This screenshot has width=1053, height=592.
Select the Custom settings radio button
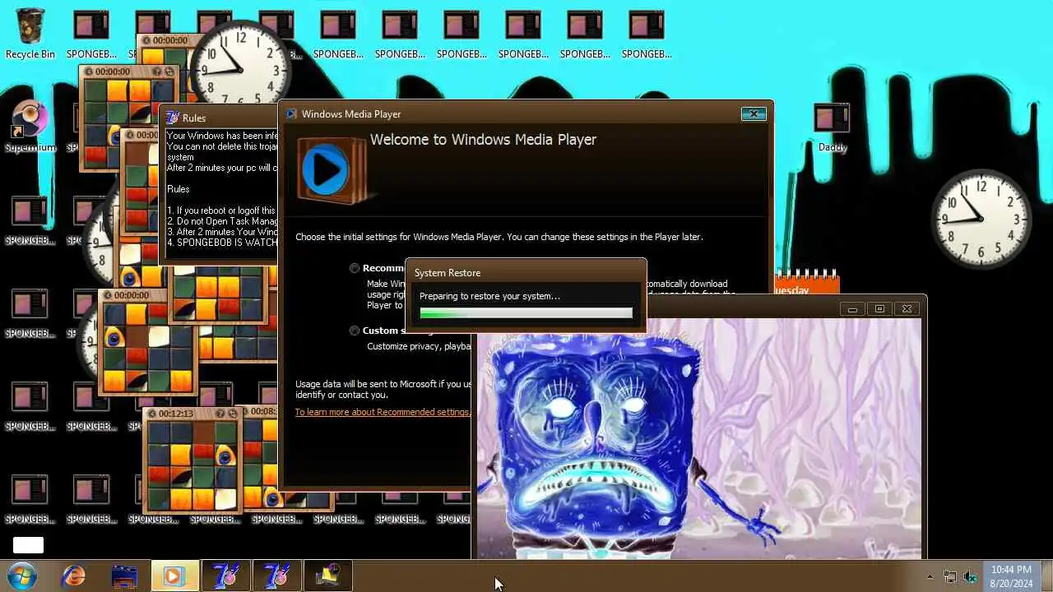tap(355, 331)
